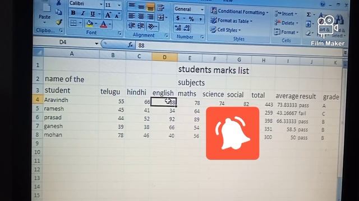Toggle Bold formatting
The width and height of the screenshot is (359, 201).
point(73,13)
